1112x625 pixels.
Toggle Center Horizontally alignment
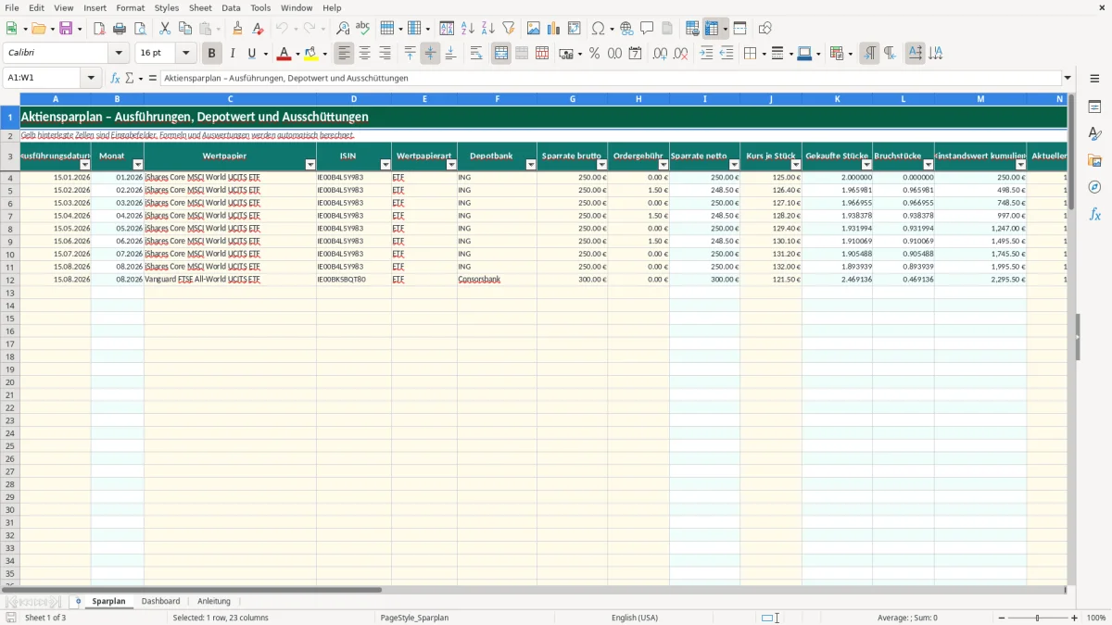click(365, 54)
